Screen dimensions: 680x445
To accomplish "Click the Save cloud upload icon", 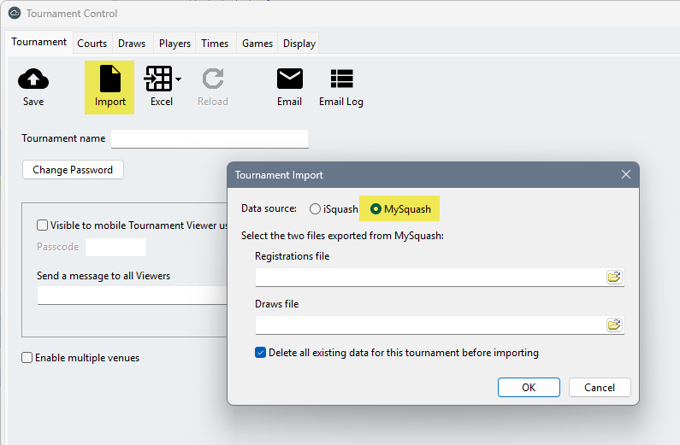I will click(x=33, y=79).
